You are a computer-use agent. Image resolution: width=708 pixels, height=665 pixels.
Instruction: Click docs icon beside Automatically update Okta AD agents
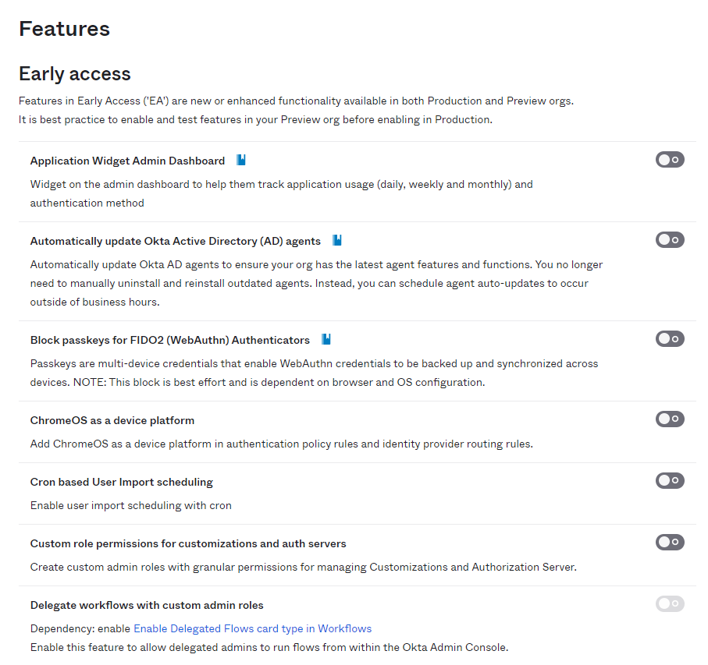[x=337, y=241]
